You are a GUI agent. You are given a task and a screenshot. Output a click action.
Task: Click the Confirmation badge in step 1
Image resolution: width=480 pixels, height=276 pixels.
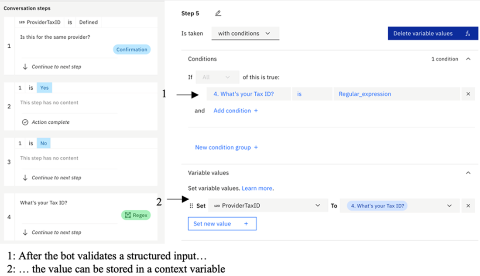[x=132, y=50]
